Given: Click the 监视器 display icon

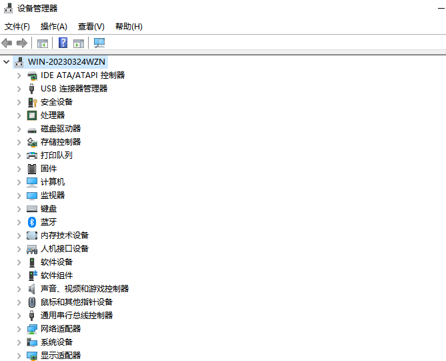Looking at the screenshot, I should [x=32, y=196].
